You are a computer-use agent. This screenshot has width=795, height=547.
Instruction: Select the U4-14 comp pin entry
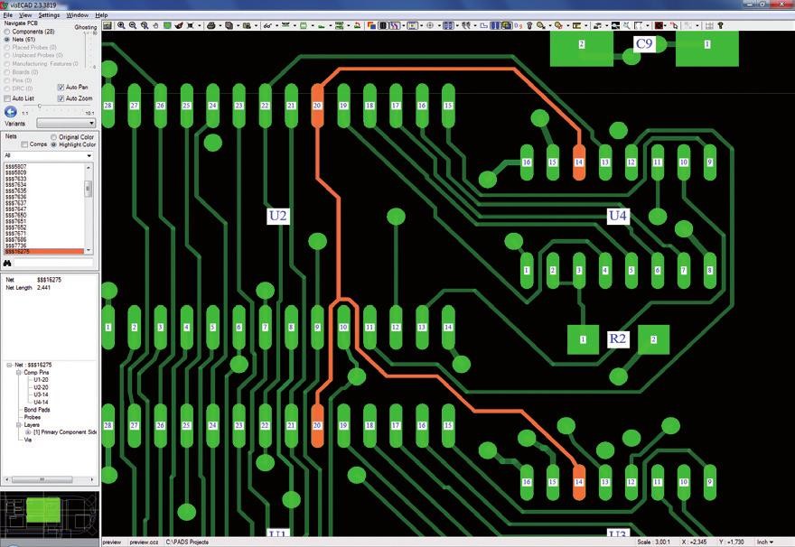42,402
